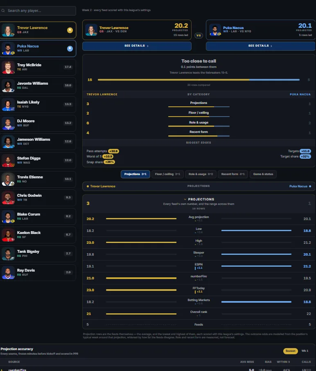Select the Season accuracy toggle
The width and height of the screenshot is (316, 371).
[x=291, y=351]
